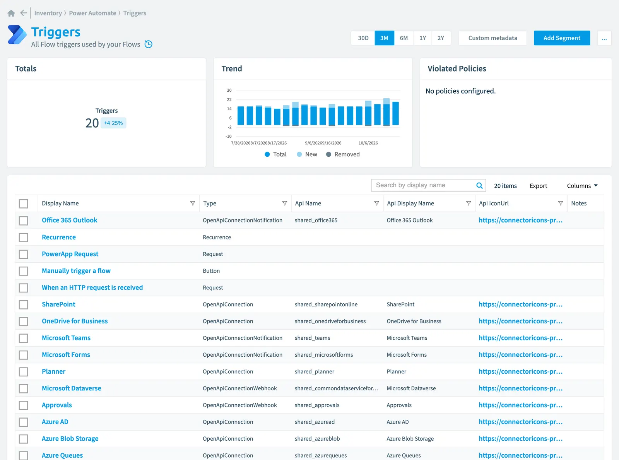Go back using the left arrow icon
619x460 pixels.
24,13
